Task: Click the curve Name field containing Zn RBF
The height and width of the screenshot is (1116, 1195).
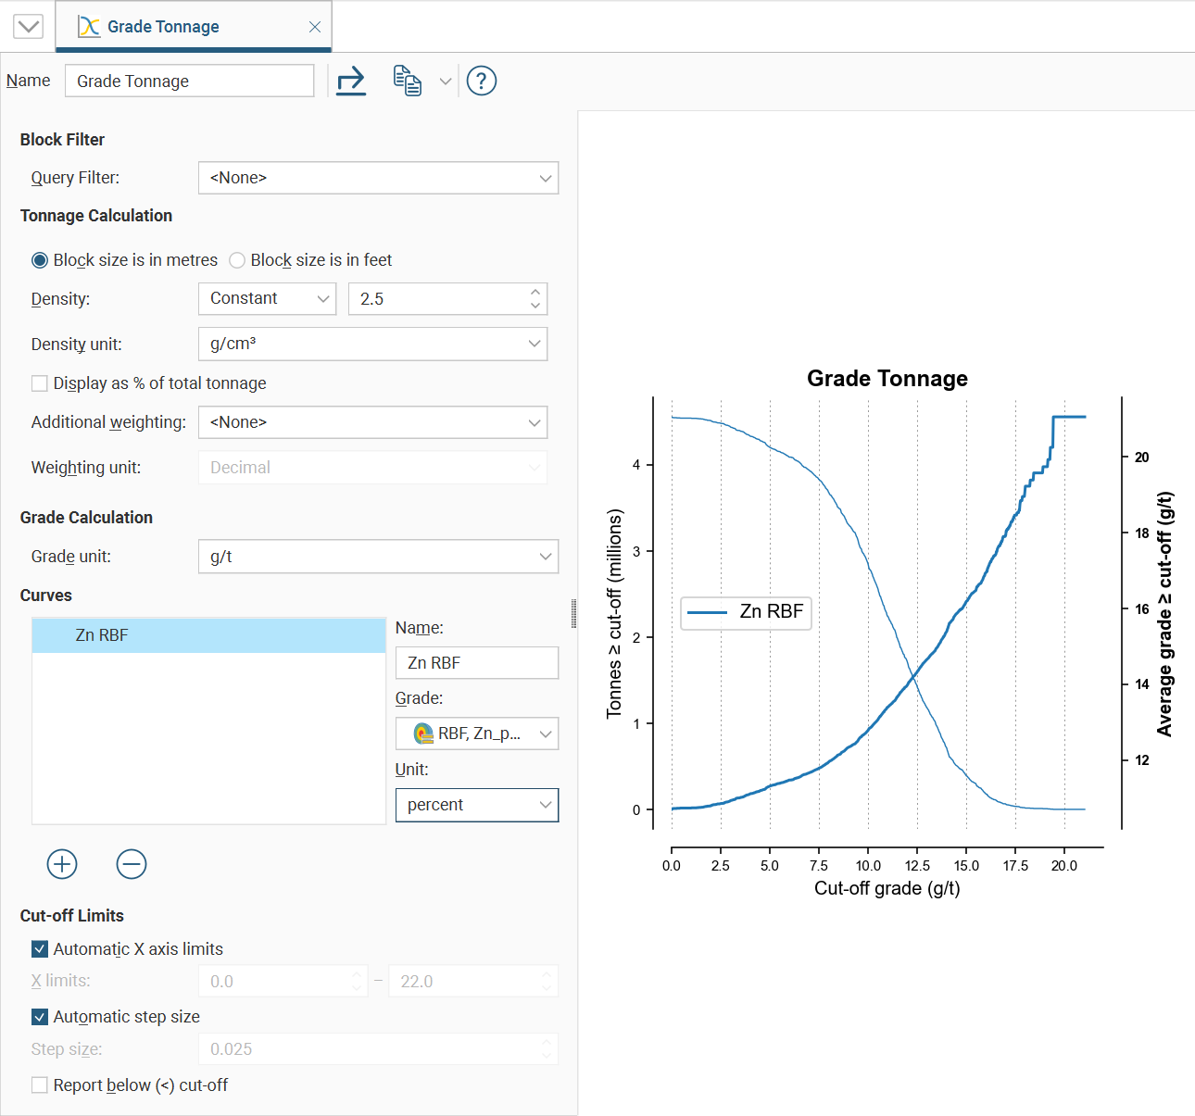Action: click(x=476, y=663)
